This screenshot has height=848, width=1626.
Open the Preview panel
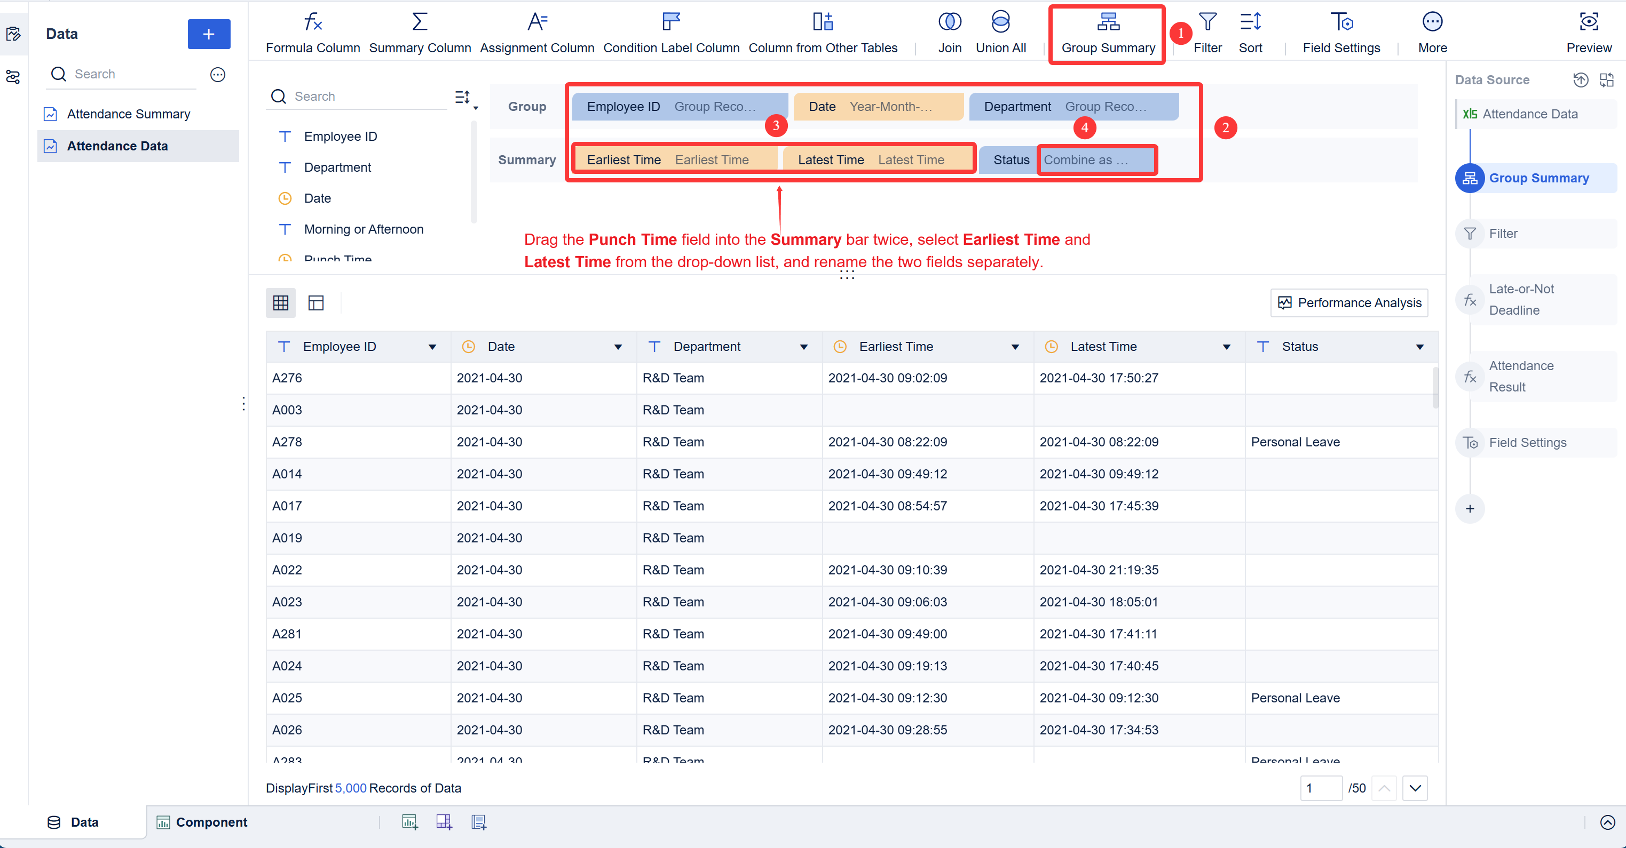1589,30
